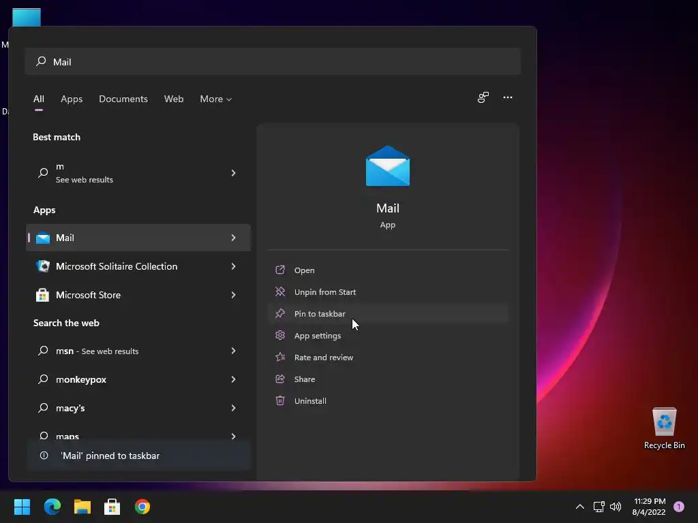This screenshot has height=523, width=698.
Task: Launch Microsoft Edge from taskbar
Action: point(52,507)
